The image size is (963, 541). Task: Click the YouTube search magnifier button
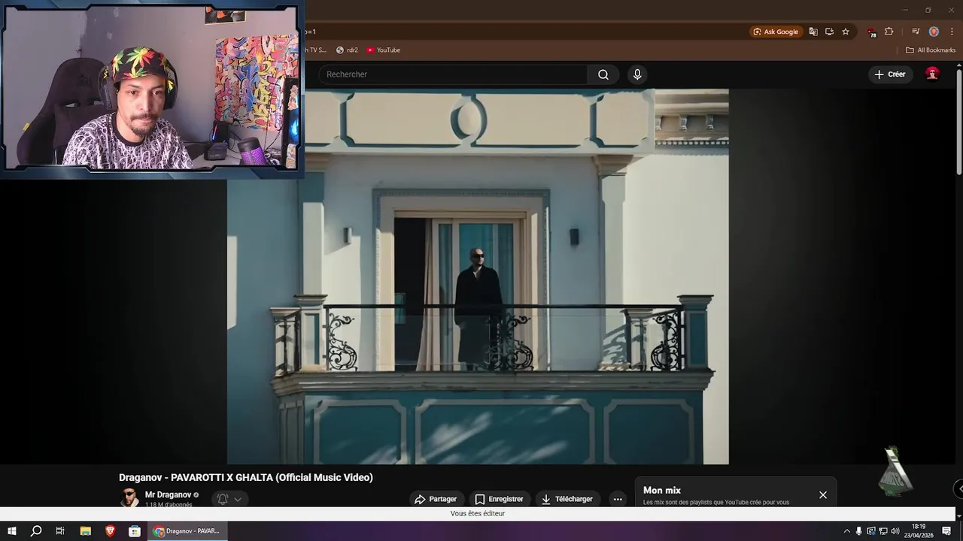click(603, 74)
